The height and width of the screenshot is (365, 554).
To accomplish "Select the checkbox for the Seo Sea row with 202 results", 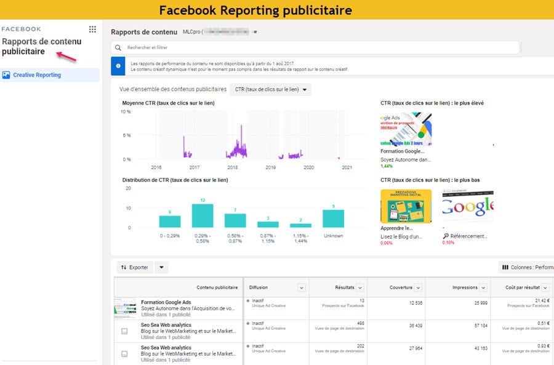I will point(124,354).
